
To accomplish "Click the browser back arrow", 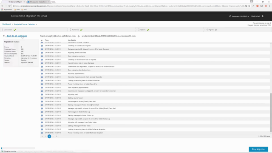I will (2, 6).
